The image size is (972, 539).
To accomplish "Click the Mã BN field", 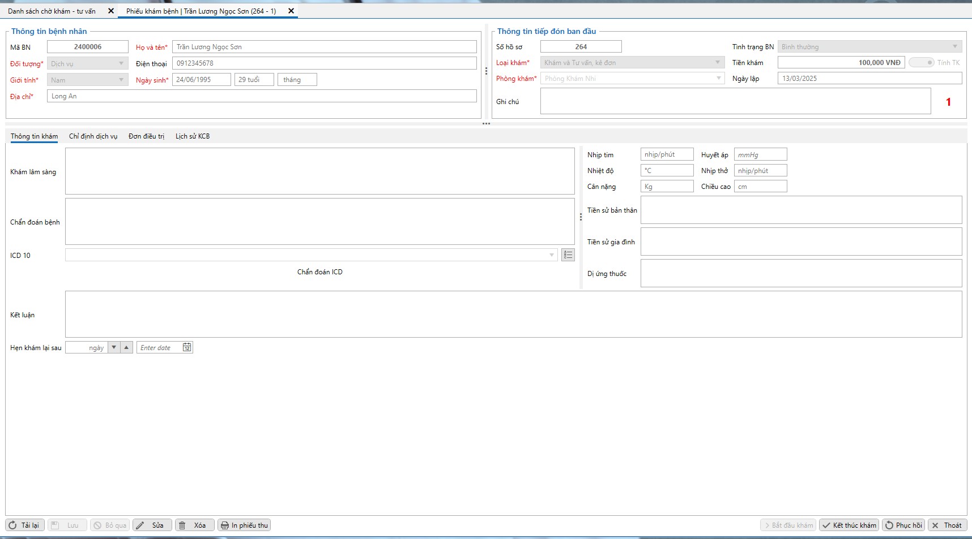I will (88, 47).
